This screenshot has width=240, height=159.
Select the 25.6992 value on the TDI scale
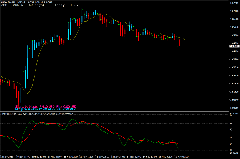point(234,153)
